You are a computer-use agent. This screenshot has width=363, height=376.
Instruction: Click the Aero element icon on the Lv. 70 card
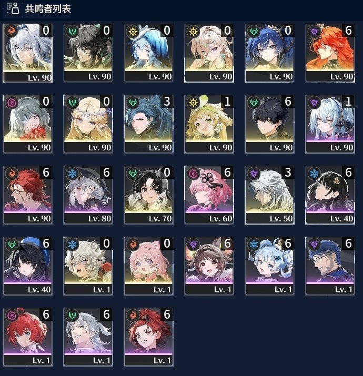(x=133, y=173)
